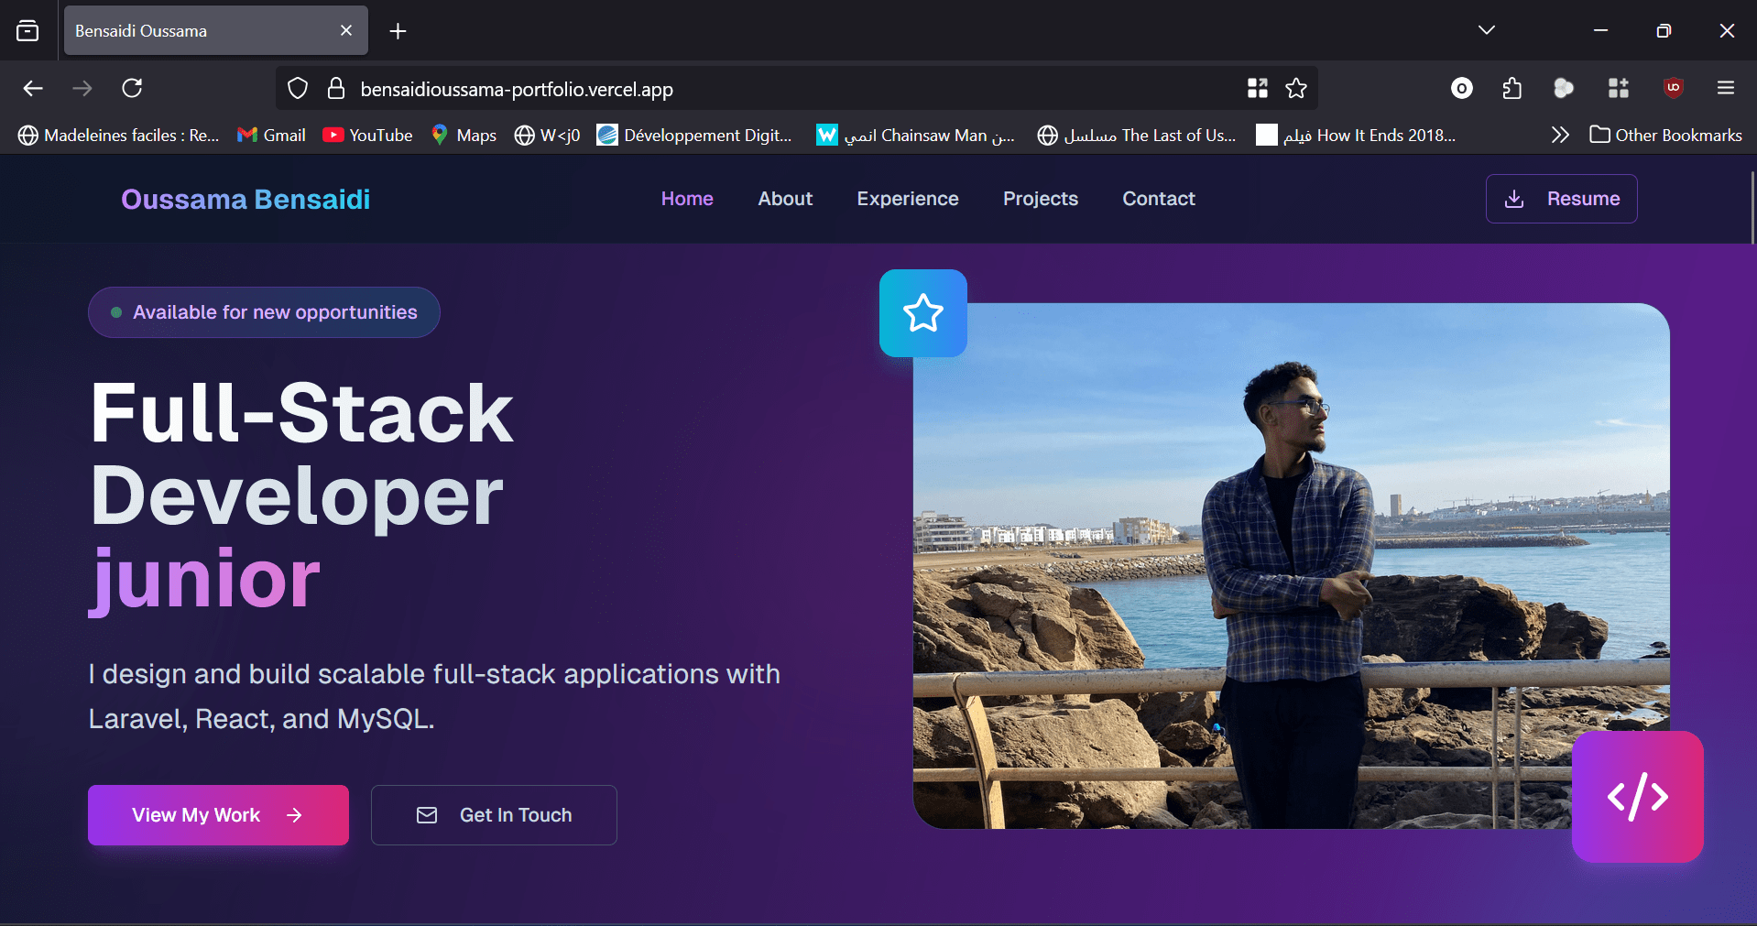
Task: Click the blue star badge on the photo
Action: click(x=922, y=313)
